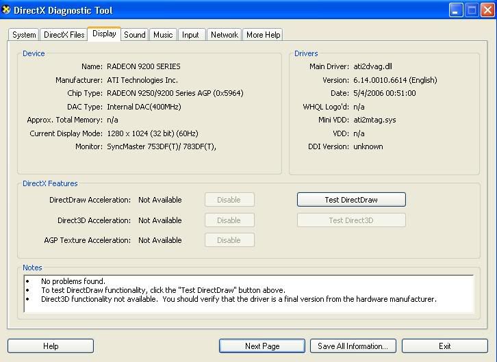Go to the Sound tab

click(x=134, y=34)
